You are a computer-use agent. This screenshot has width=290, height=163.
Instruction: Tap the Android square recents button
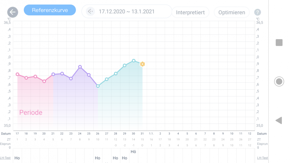coord(279,43)
